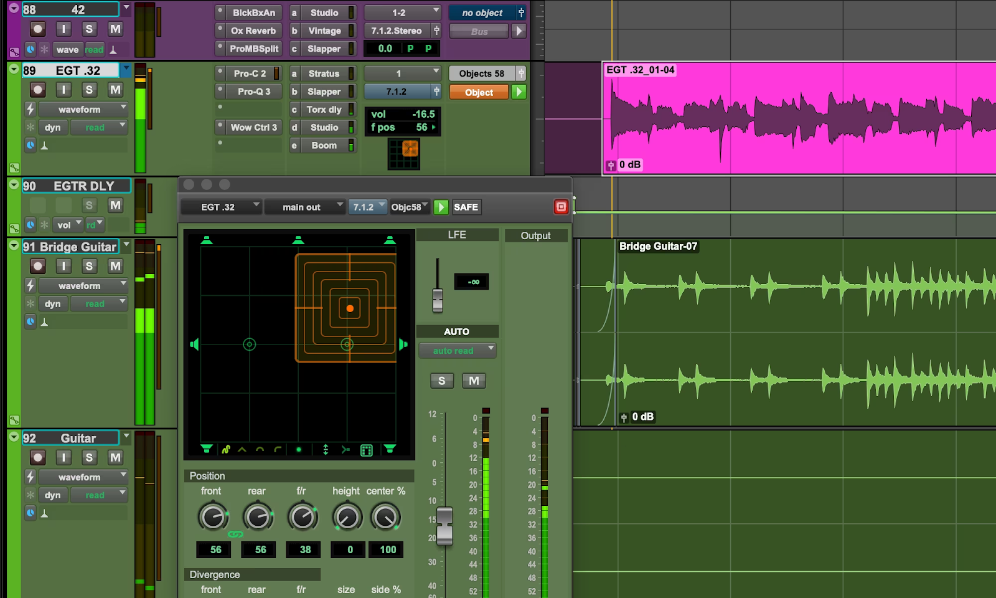Solo the Bridge Guitar track

click(89, 266)
